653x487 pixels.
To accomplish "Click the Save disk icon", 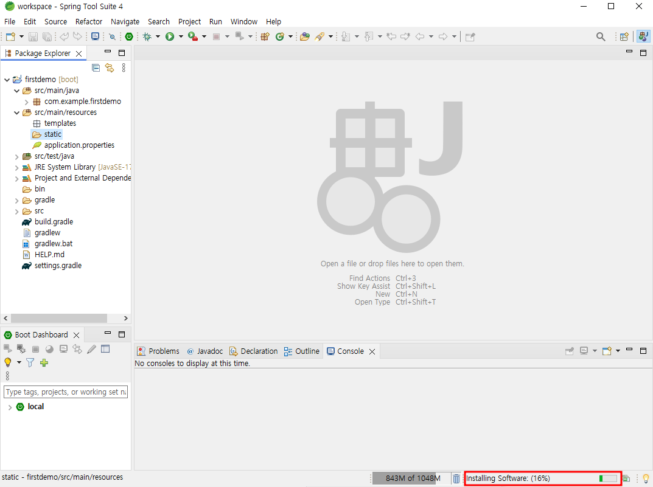I will pyautogui.click(x=33, y=36).
